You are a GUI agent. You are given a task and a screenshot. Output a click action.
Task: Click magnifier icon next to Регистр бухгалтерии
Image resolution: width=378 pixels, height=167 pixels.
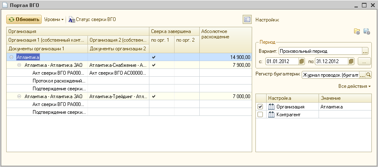pos(369,75)
